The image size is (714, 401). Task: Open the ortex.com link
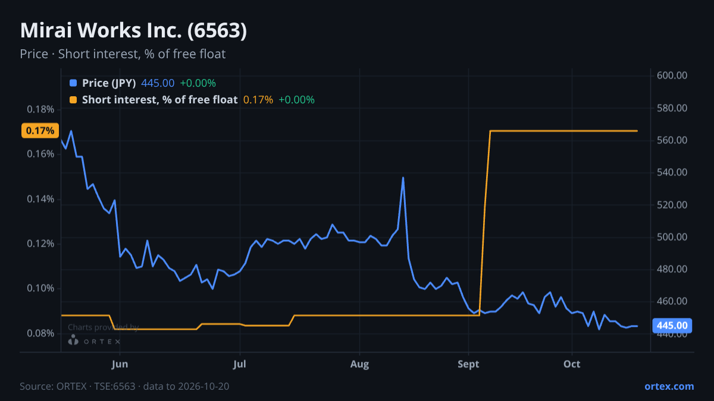[669, 386]
